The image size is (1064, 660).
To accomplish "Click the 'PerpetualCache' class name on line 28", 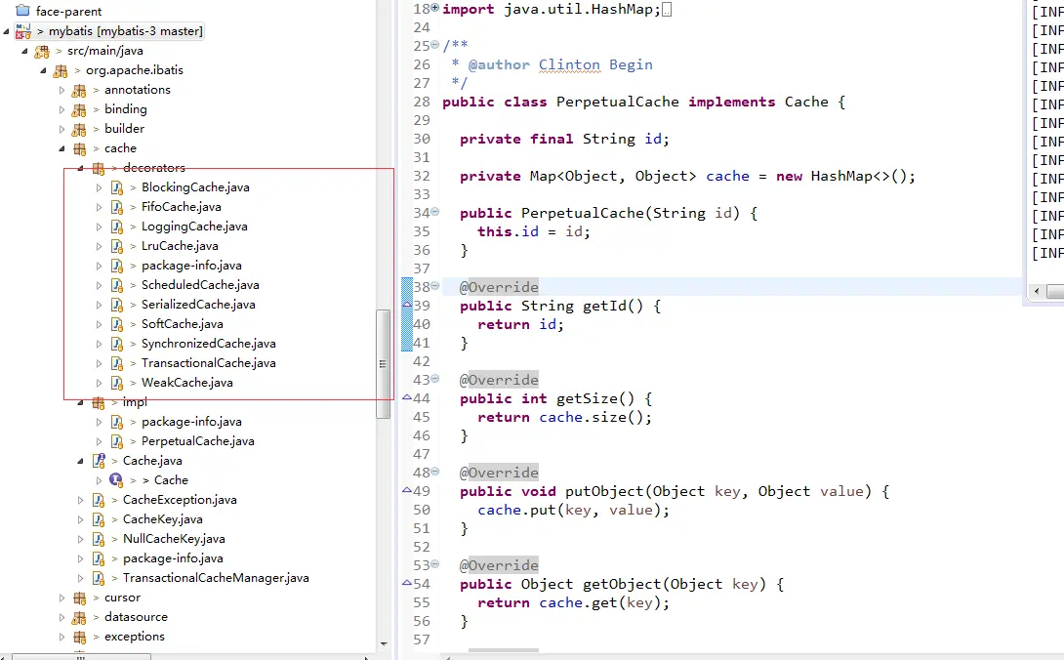I will [x=618, y=102].
